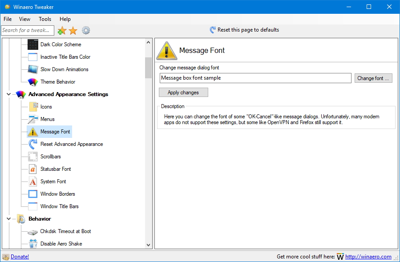Image resolution: width=400 pixels, height=262 pixels.
Task: Open the Help menu
Action: [65, 19]
